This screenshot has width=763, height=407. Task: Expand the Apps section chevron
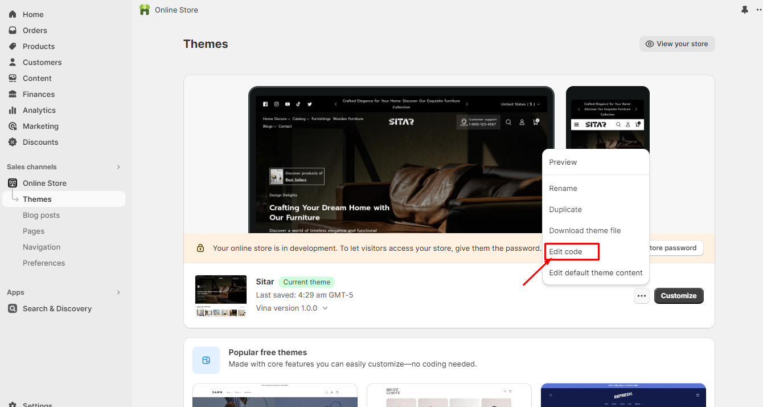coord(118,292)
